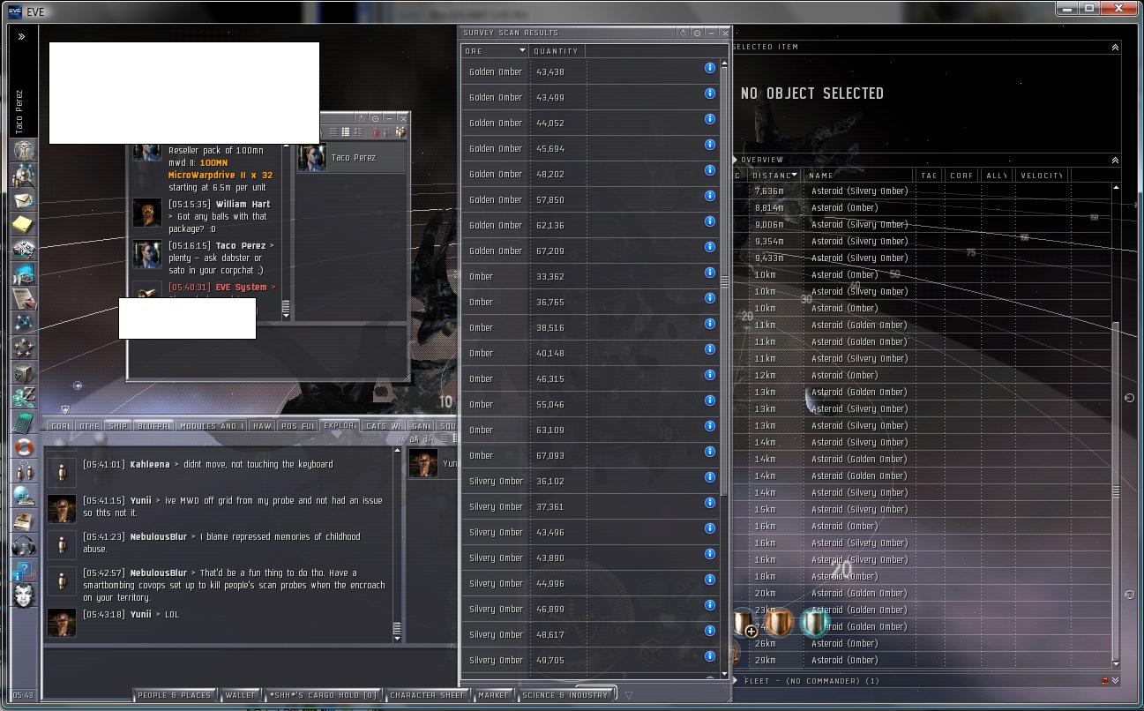Open the Contracts document icon
The image size is (1144, 711).
tap(23, 299)
